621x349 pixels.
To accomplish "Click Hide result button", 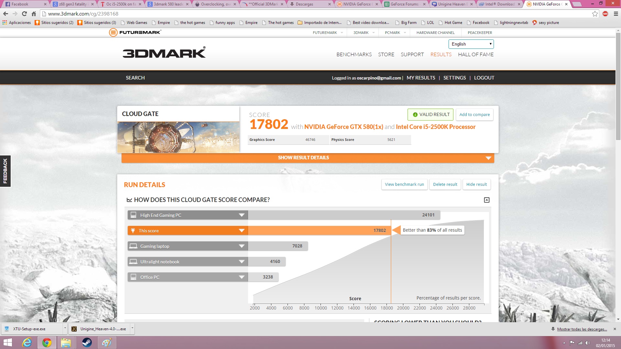I will 476,185.
